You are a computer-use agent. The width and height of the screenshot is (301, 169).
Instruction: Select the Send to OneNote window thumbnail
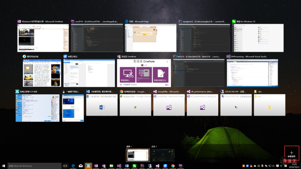(x=144, y=73)
